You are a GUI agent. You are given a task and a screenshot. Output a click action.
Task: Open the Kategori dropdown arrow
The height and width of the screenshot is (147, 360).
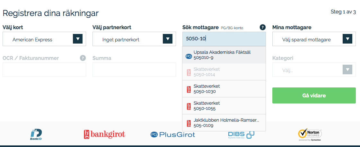tap(347, 69)
